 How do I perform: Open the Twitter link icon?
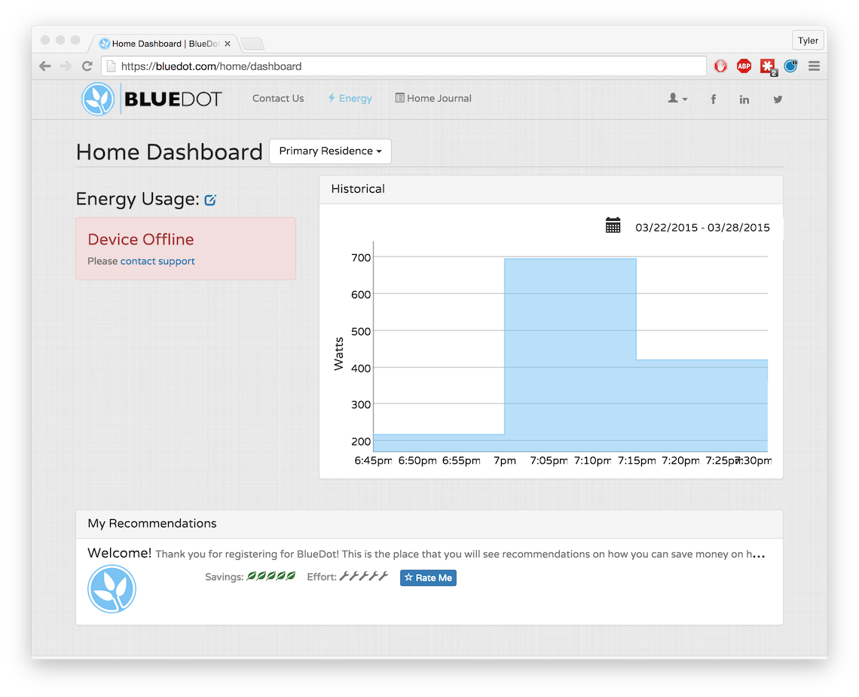click(778, 99)
